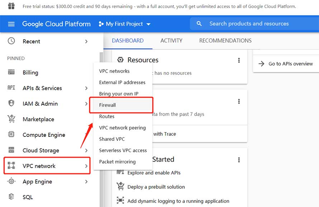Select Bring your own IP submenu item
The width and height of the screenshot is (319, 207).
point(123,94)
